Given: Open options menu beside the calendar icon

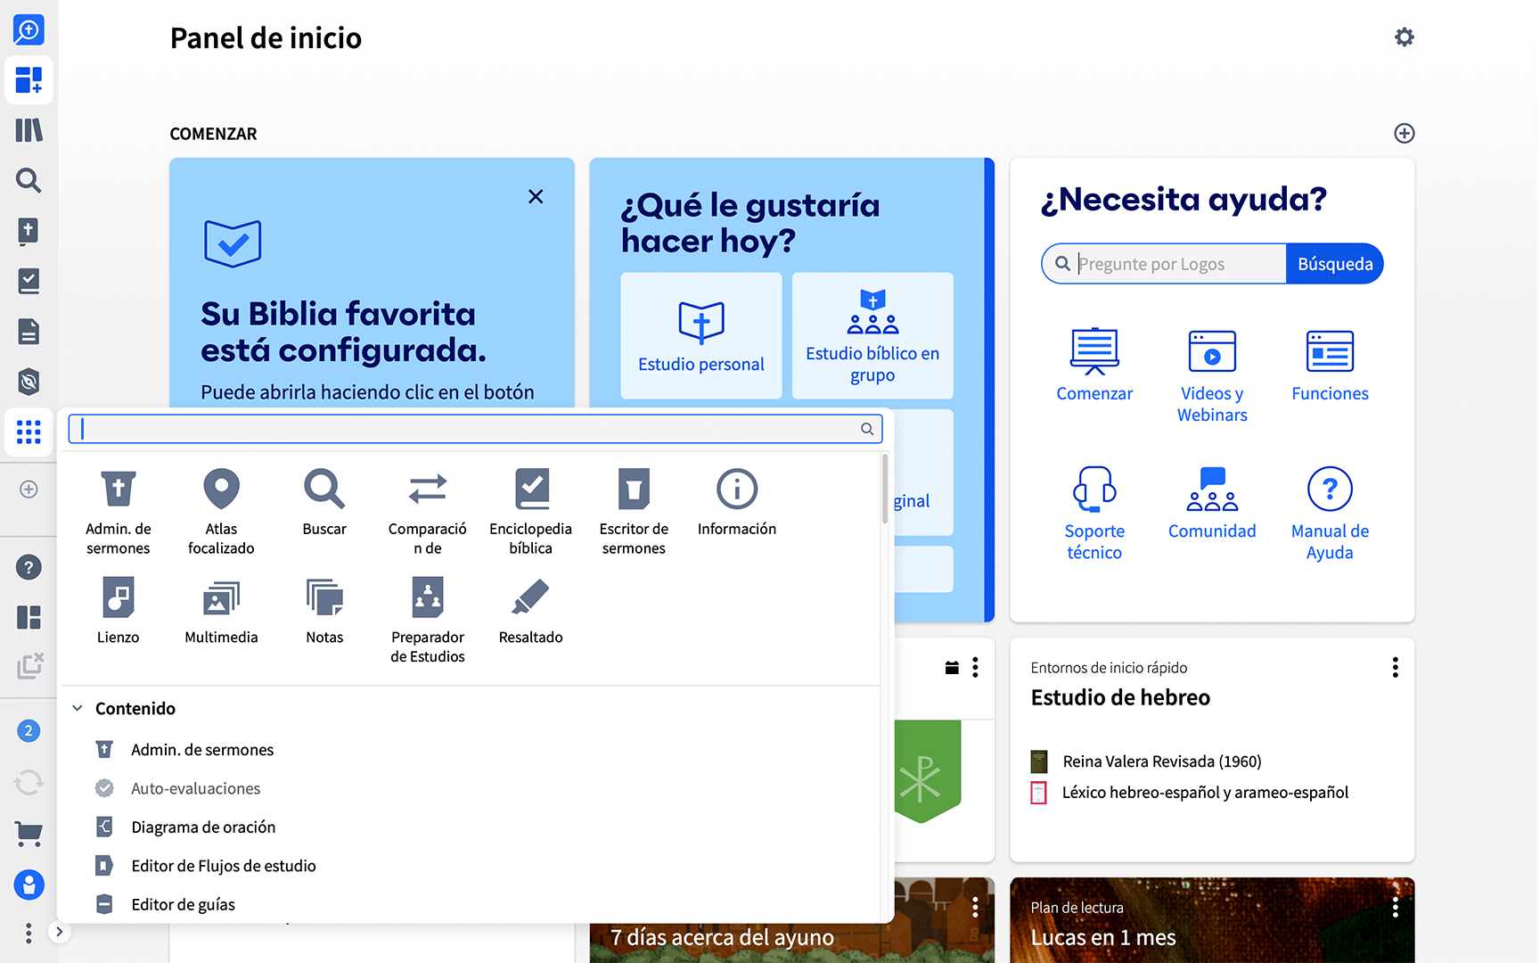Looking at the screenshot, I should [x=975, y=668].
